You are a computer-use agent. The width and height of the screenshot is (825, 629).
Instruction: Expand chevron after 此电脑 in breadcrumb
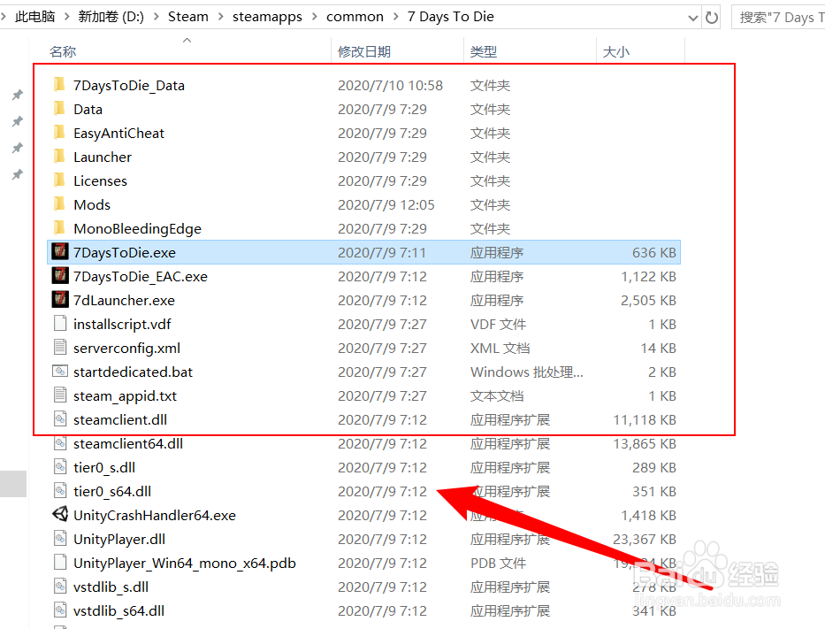pos(67,17)
